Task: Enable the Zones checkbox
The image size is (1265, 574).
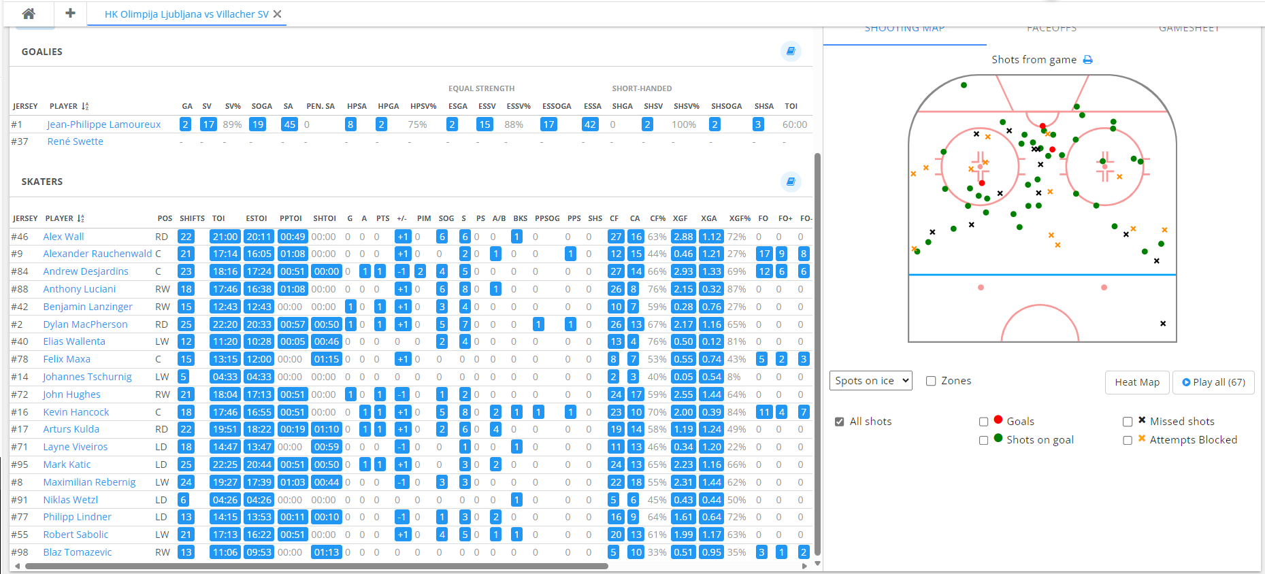Action: pyautogui.click(x=931, y=381)
